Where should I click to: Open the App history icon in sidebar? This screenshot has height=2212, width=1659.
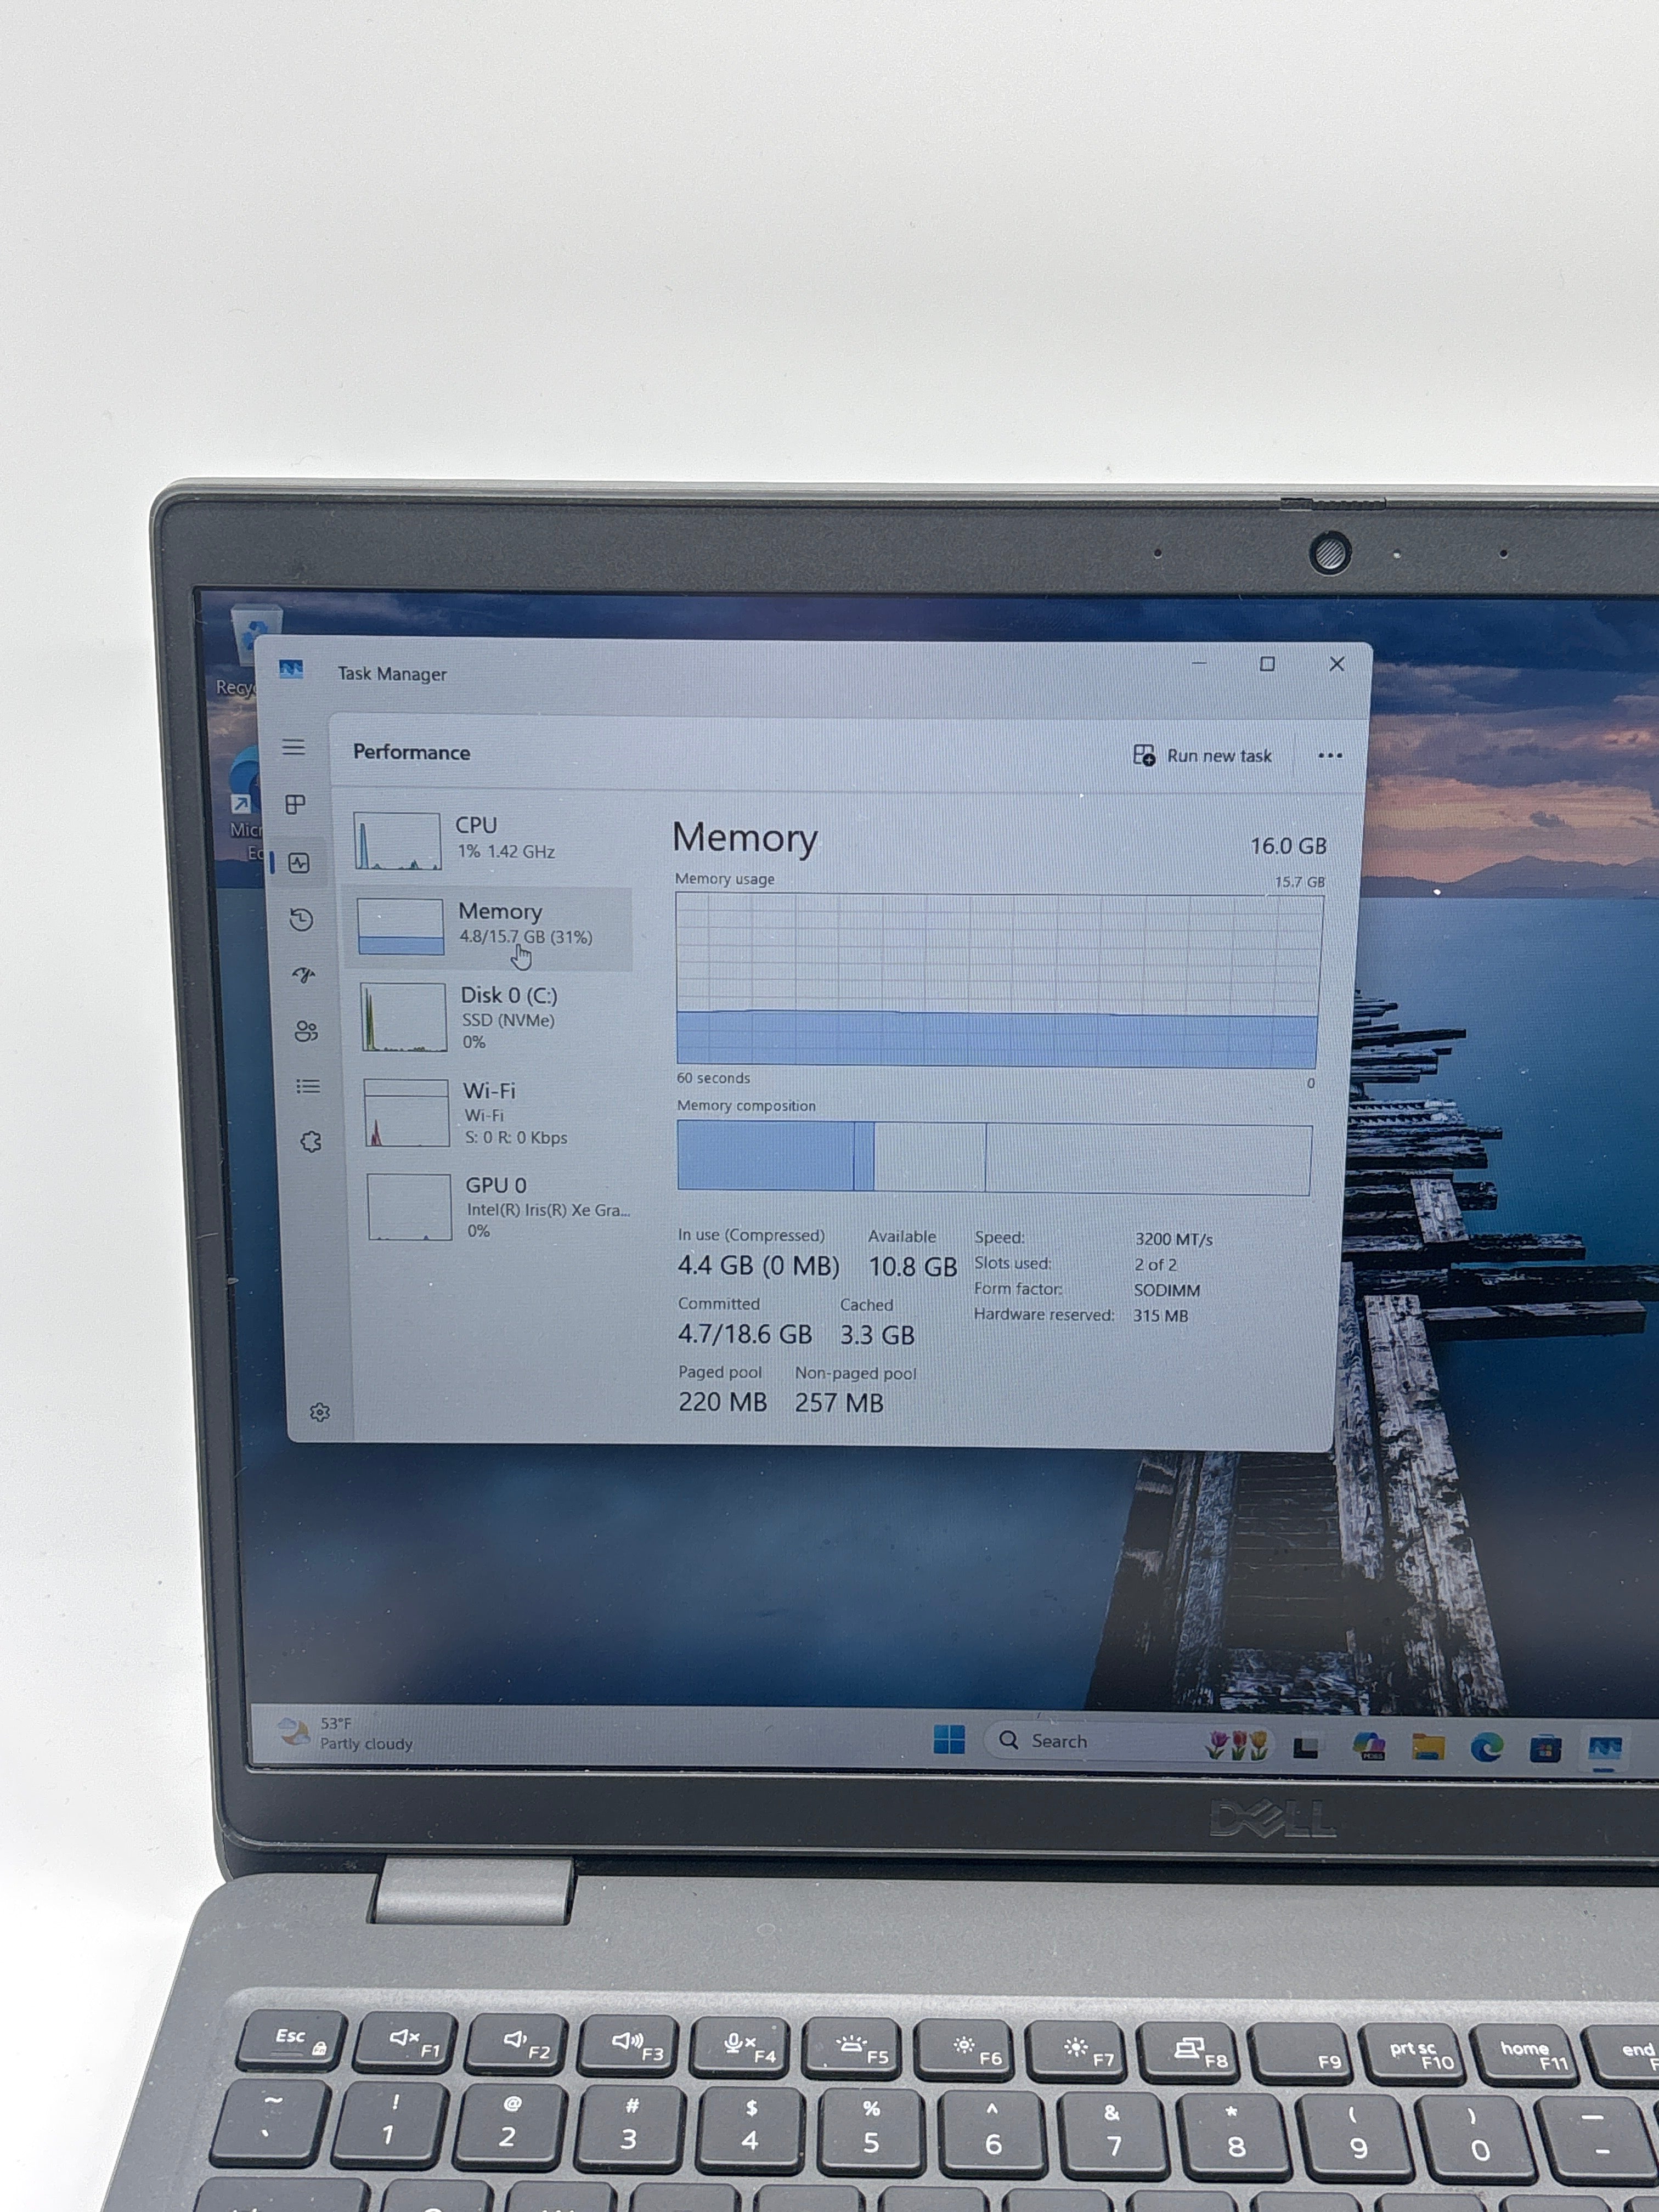[x=301, y=920]
